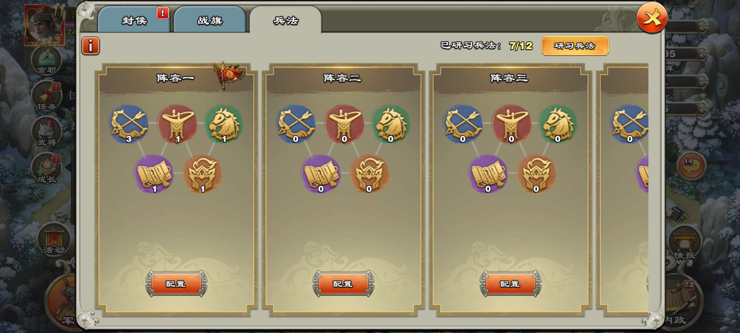The image size is (740, 333).
Task: Select the red war drum icon in 阵容一
Action: click(x=178, y=124)
